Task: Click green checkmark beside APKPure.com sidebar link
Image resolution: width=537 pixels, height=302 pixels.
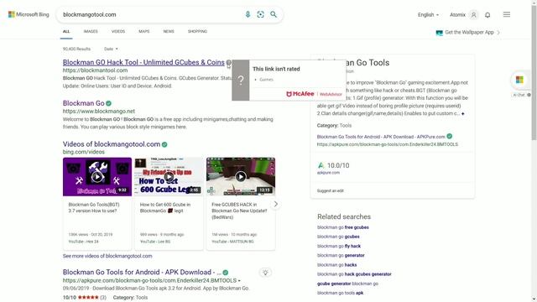Action: (450, 136)
